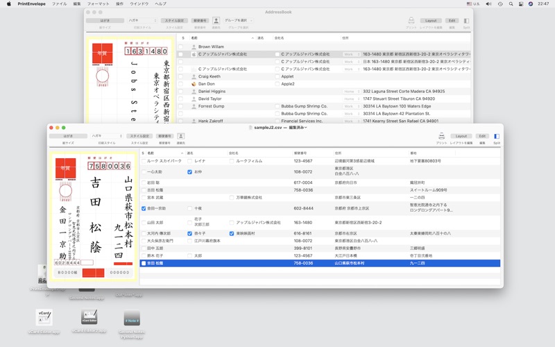Screen dimensions: 555x347
Task: Click the U.S. input source flag icon
Action: click(469, 4)
